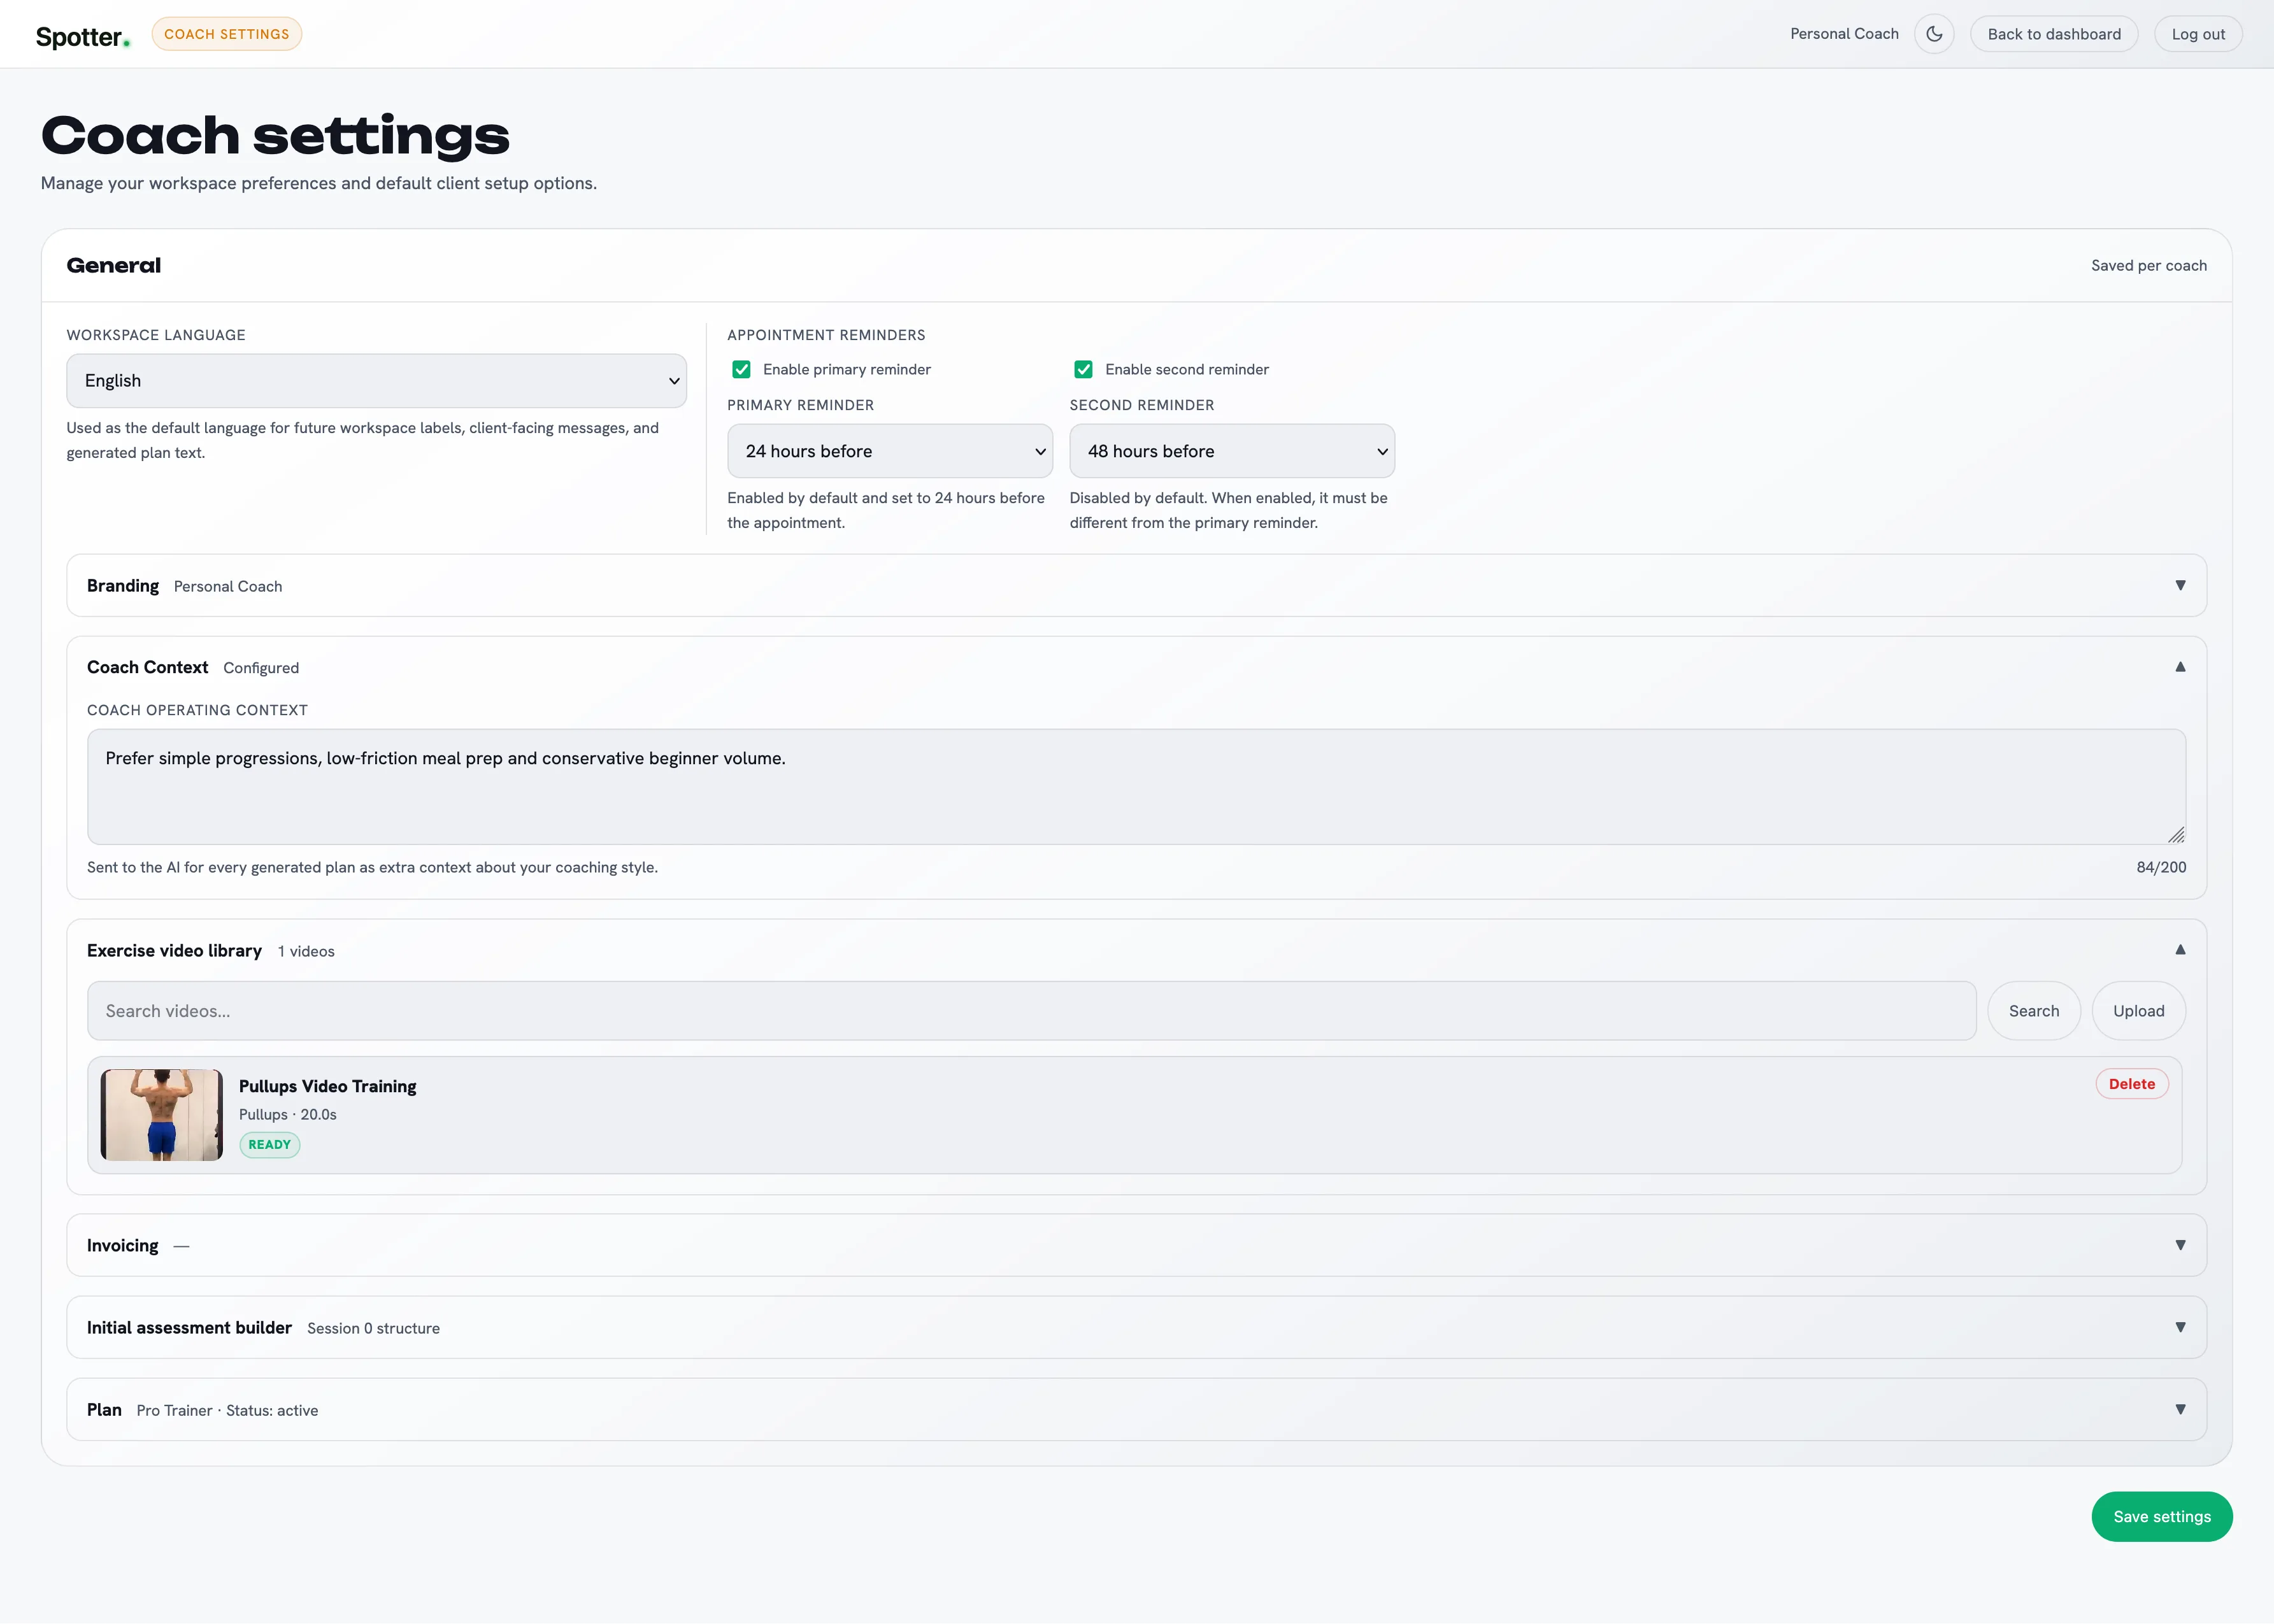
Task: Open the Pullups video thumbnail
Action: pos(162,1114)
